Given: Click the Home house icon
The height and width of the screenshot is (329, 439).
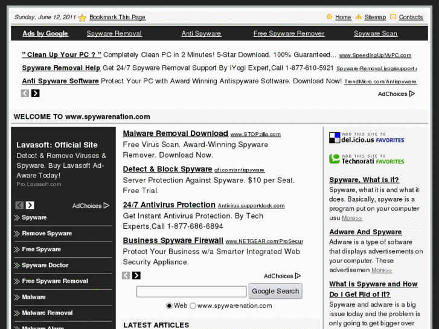Looking at the screenshot, I should [x=329, y=17].
